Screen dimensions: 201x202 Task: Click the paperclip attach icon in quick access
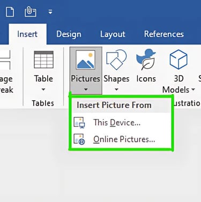31,12
